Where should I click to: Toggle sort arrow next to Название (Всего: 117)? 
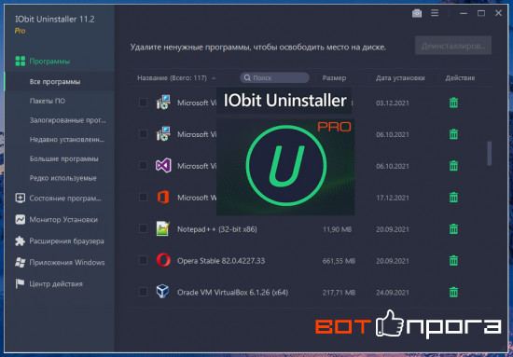pos(214,78)
